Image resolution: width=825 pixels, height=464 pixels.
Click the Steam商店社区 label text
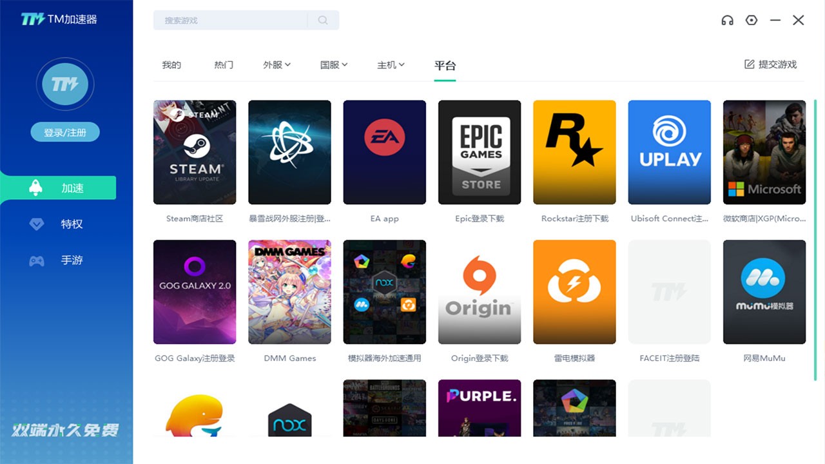(195, 218)
